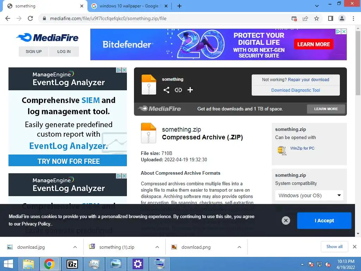Click the SIGN UP button
The image size is (361, 271).
pyautogui.click(x=33, y=52)
